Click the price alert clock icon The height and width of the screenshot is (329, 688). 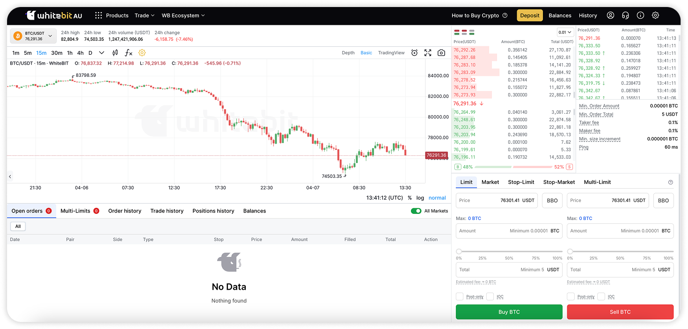pyautogui.click(x=414, y=53)
